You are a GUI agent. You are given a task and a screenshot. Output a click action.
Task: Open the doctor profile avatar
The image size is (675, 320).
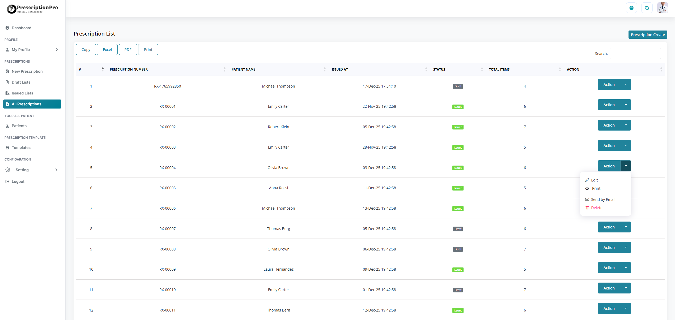[x=663, y=8]
